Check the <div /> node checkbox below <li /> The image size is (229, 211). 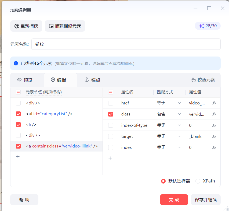pyautogui.click(x=18, y=135)
